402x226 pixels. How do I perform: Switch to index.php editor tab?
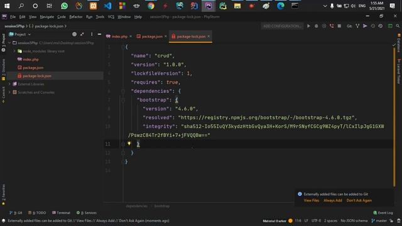[119, 36]
